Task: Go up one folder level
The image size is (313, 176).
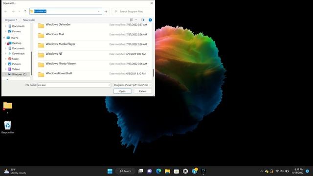Action: [x=25, y=11]
